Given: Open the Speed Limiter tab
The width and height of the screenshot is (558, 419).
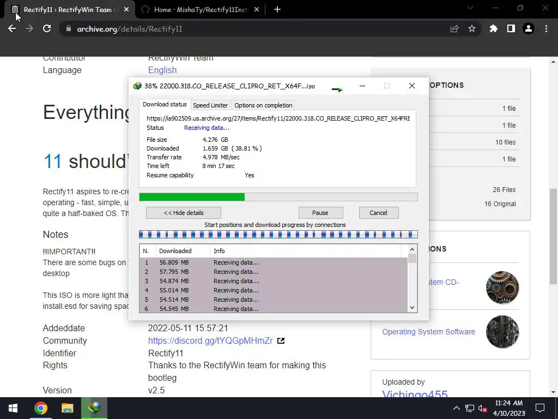Looking at the screenshot, I should click(x=210, y=105).
